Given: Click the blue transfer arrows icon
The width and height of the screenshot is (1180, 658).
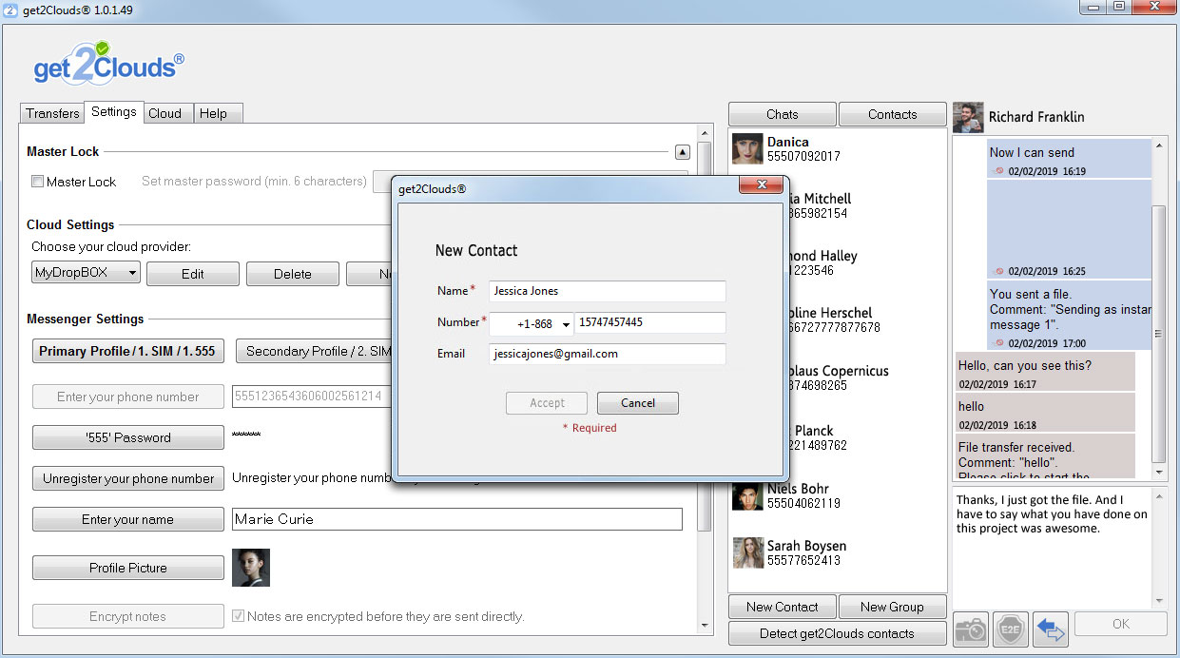Looking at the screenshot, I should point(1051,629).
